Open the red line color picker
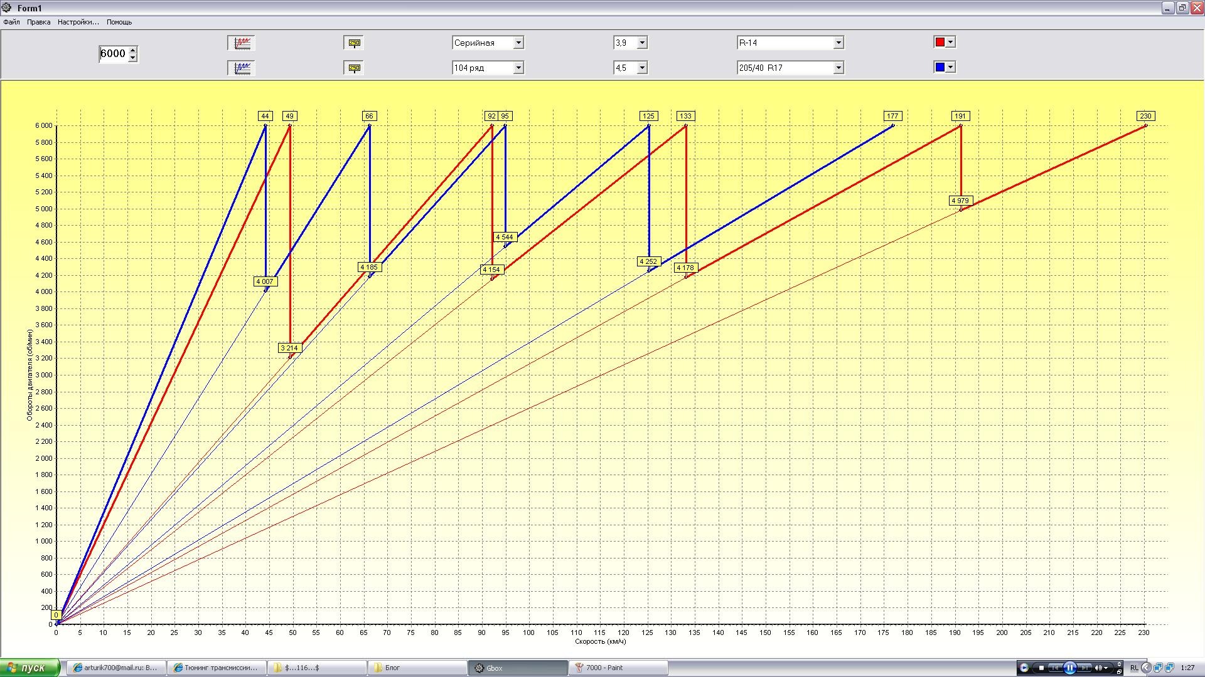The height and width of the screenshot is (677, 1205). point(950,42)
